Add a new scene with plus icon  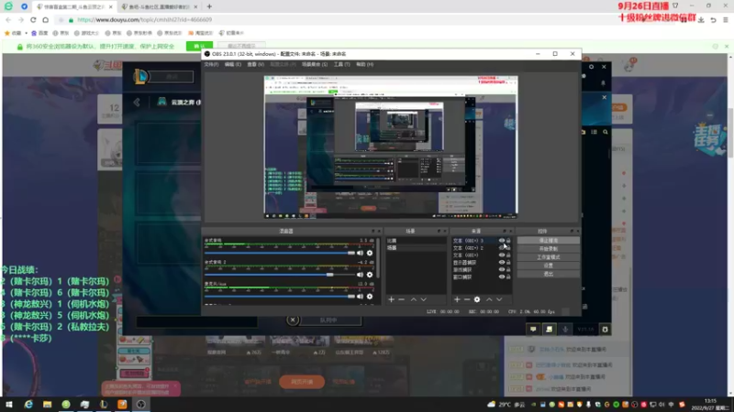[x=392, y=299]
